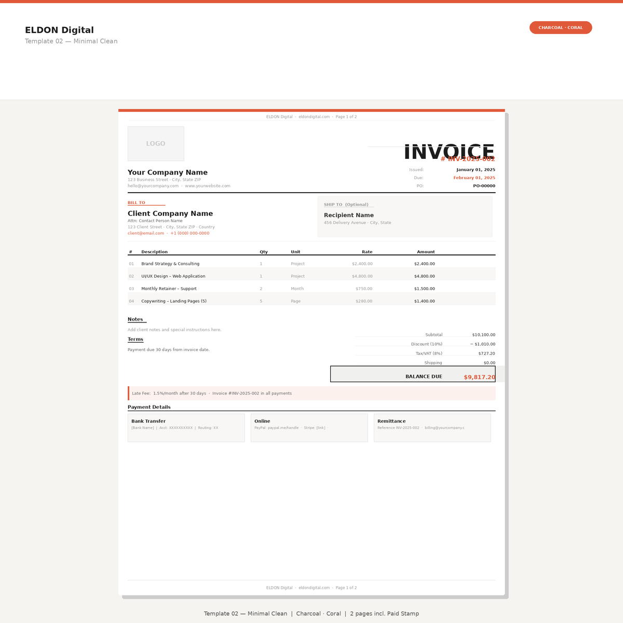The height and width of the screenshot is (623, 623).
Task: Click client@email.com link
Action: (146, 233)
